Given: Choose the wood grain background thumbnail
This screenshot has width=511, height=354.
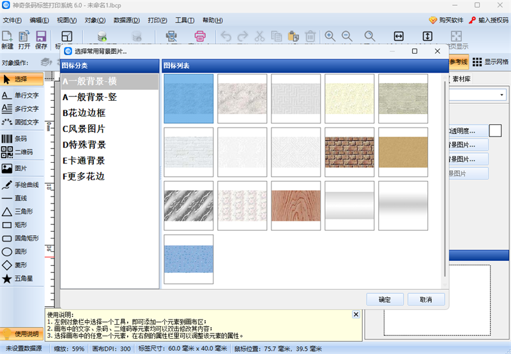Looking at the screenshot, I should click(295, 205).
